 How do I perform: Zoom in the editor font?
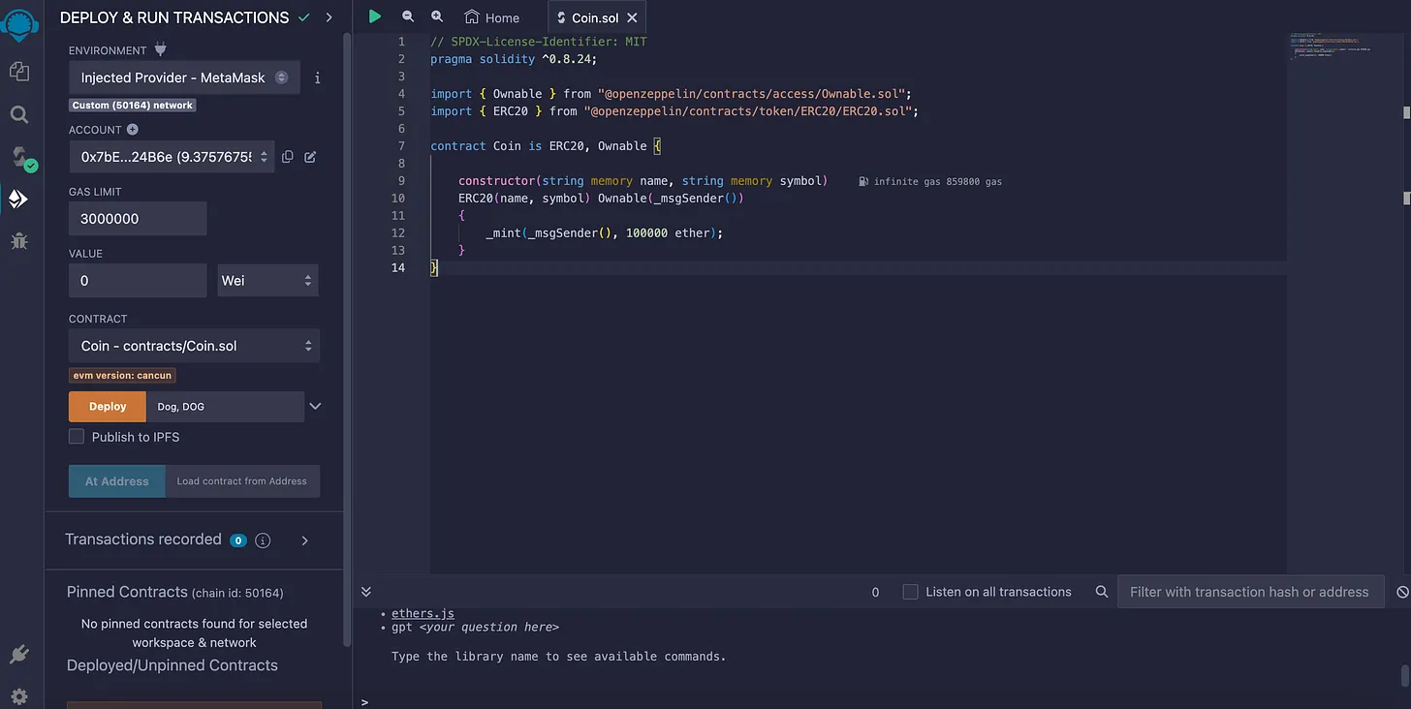[x=437, y=16]
